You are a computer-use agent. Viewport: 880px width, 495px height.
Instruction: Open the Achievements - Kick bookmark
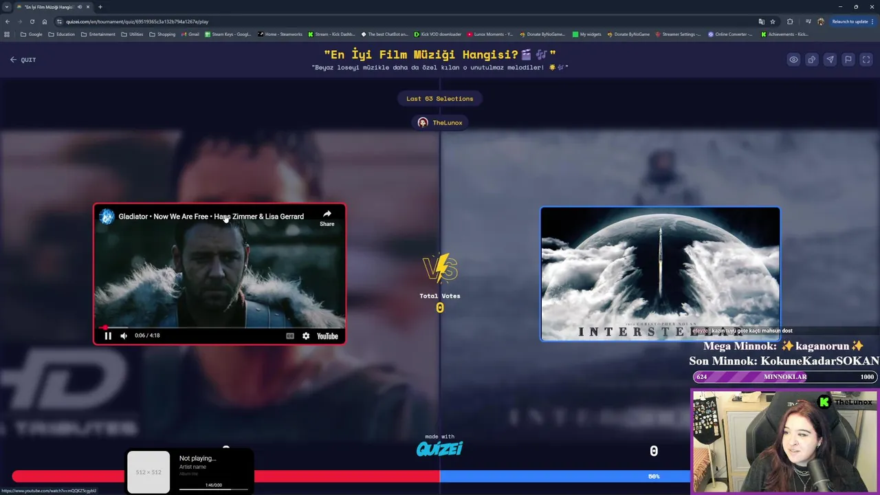coord(784,34)
